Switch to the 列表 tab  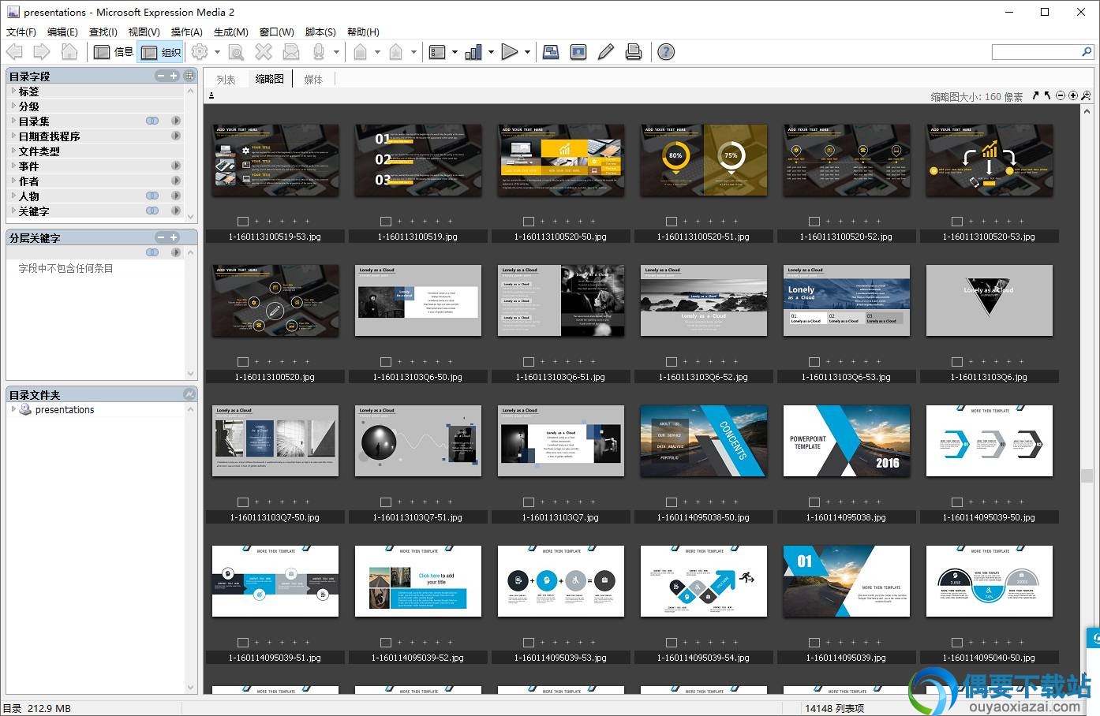coord(226,80)
